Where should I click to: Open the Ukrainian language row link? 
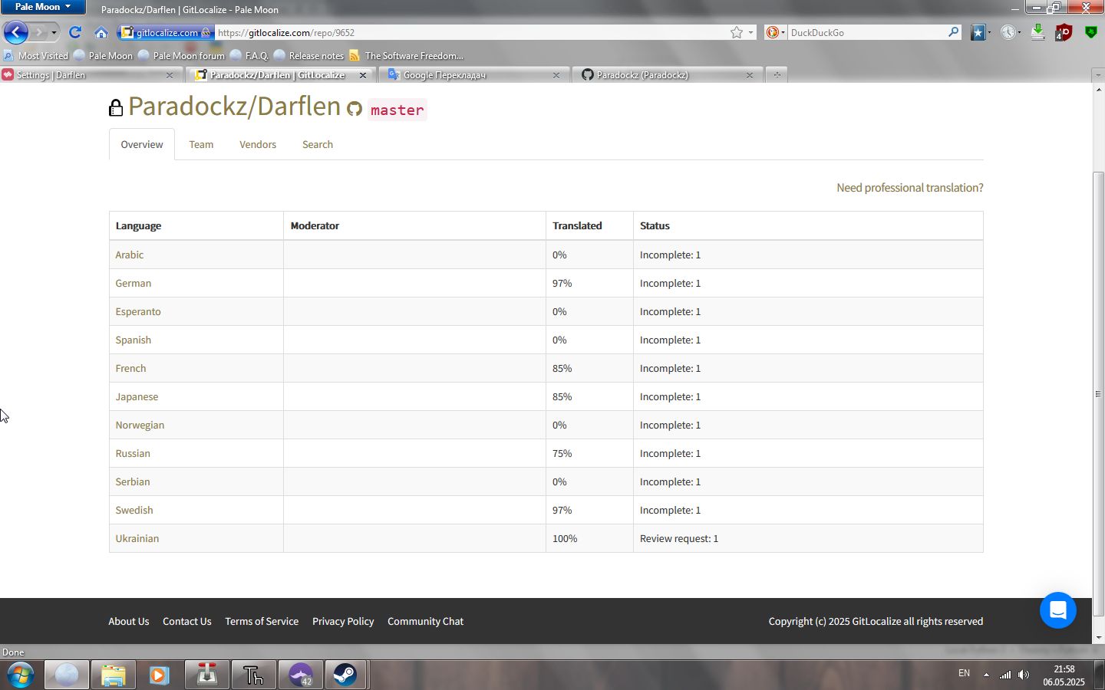click(x=137, y=538)
